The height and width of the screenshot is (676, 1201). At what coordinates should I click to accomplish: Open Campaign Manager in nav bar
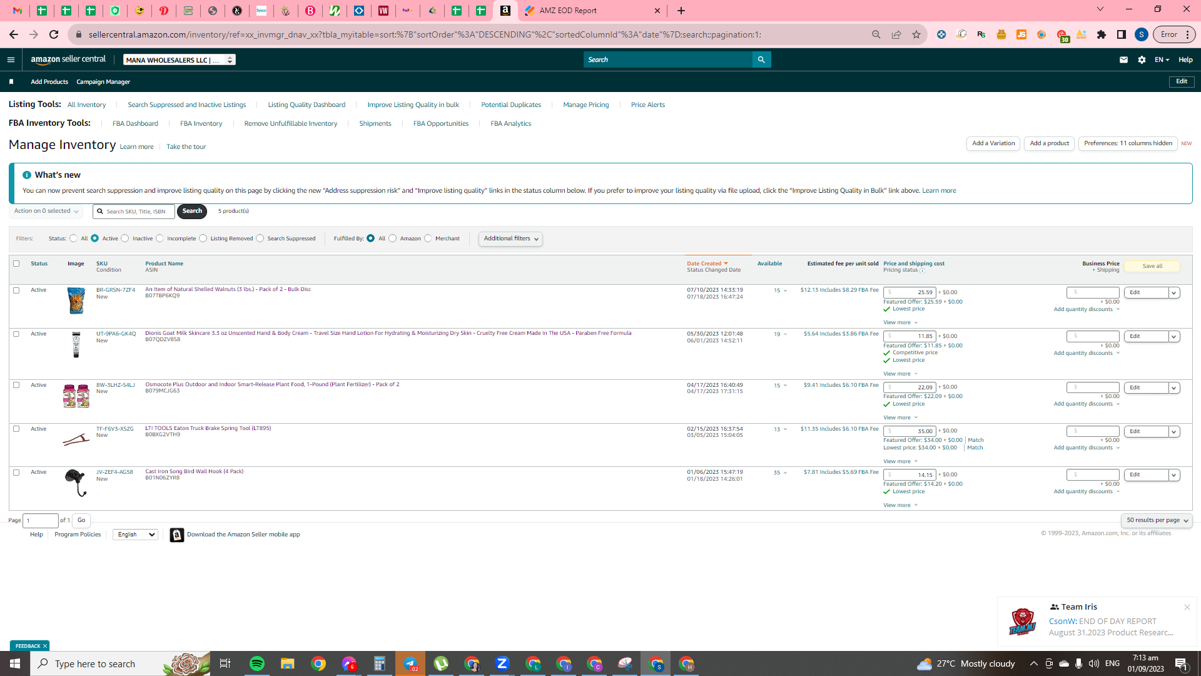[x=103, y=82]
